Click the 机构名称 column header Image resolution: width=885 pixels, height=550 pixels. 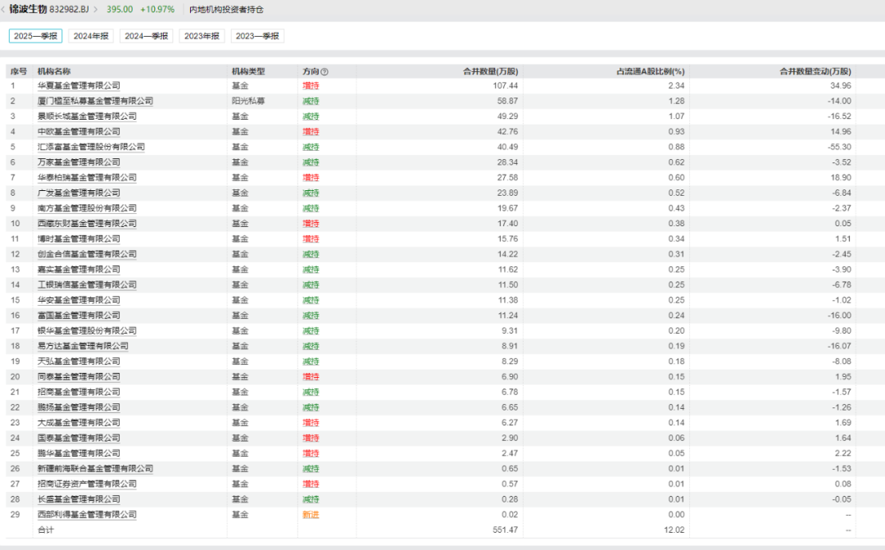pyautogui.click(x=54, y=71)
